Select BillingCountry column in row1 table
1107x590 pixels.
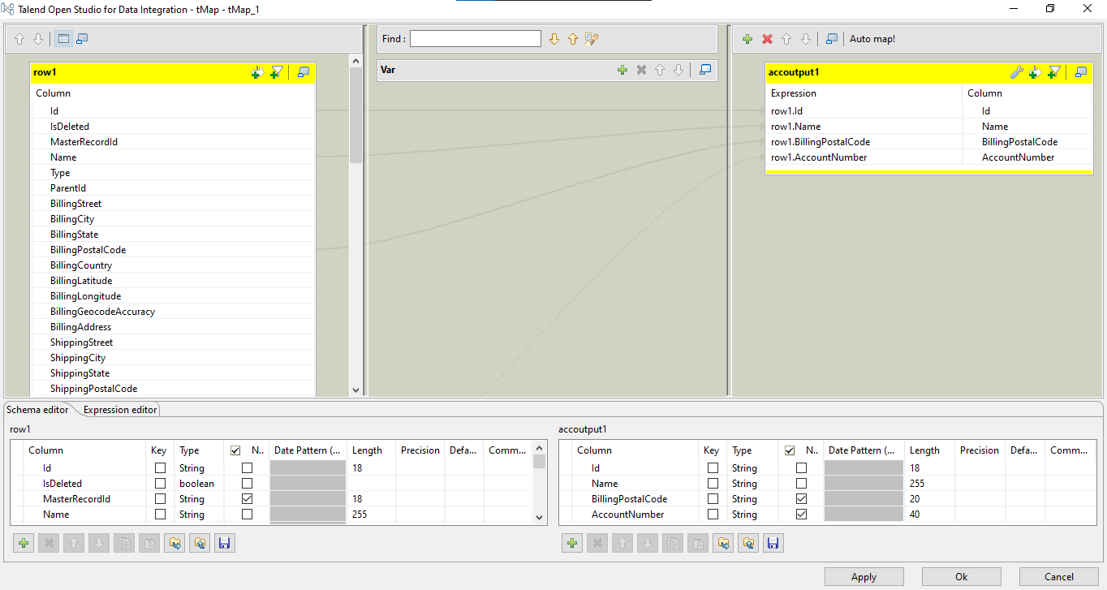[x=172, y=265]
